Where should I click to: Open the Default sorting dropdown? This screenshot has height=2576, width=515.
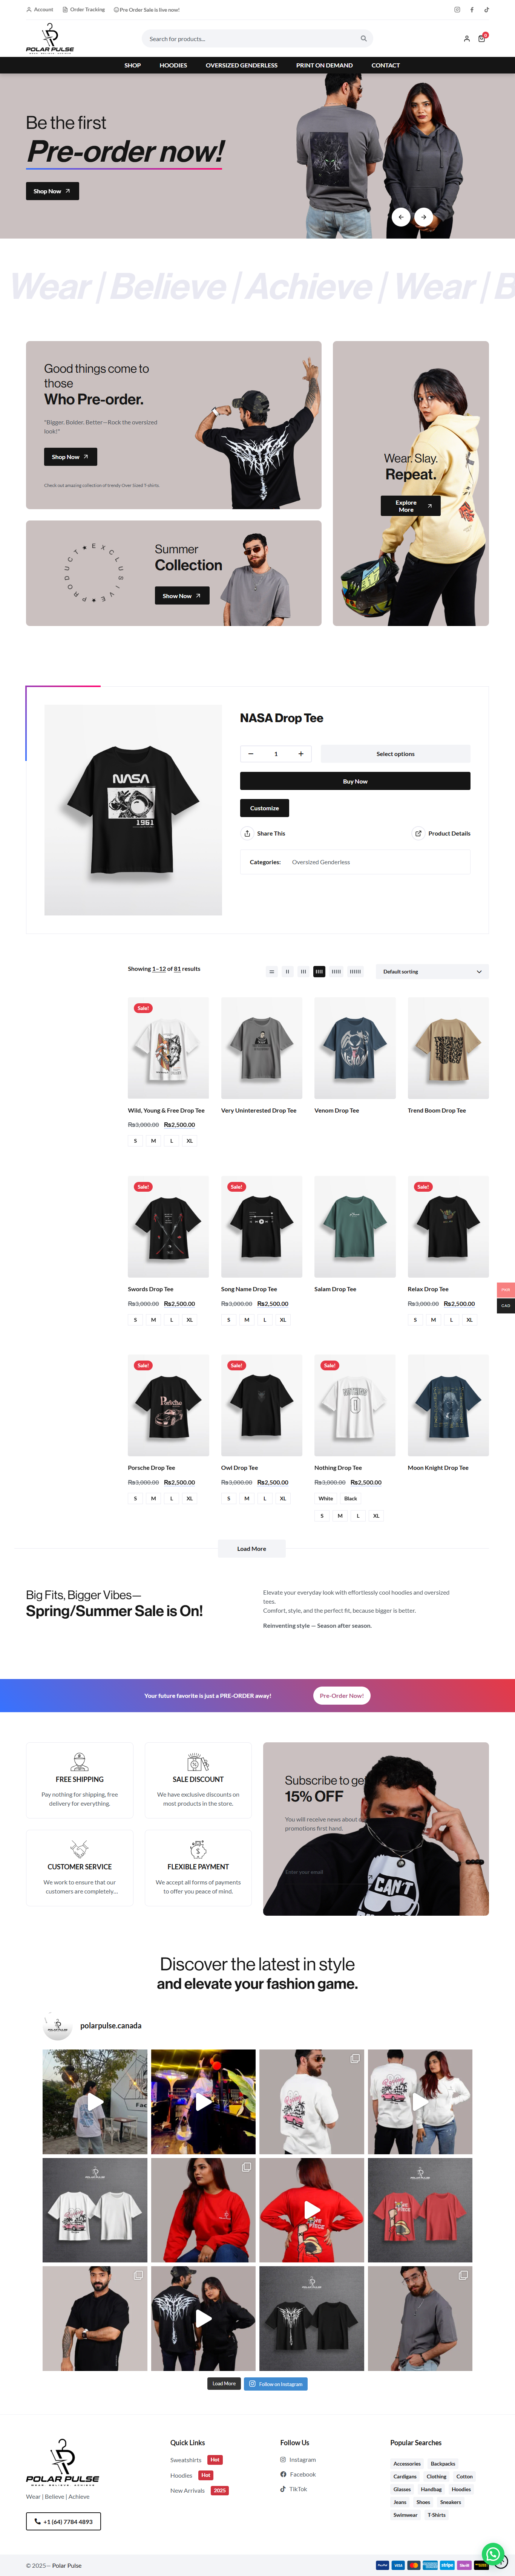432,971
